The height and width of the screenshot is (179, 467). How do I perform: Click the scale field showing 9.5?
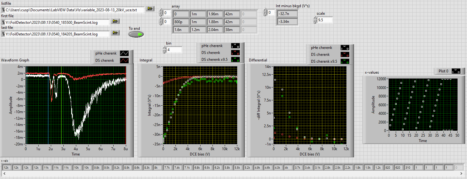325,20
